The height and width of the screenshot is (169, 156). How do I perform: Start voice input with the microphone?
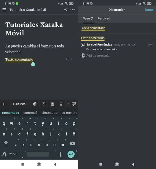[60, 154]
